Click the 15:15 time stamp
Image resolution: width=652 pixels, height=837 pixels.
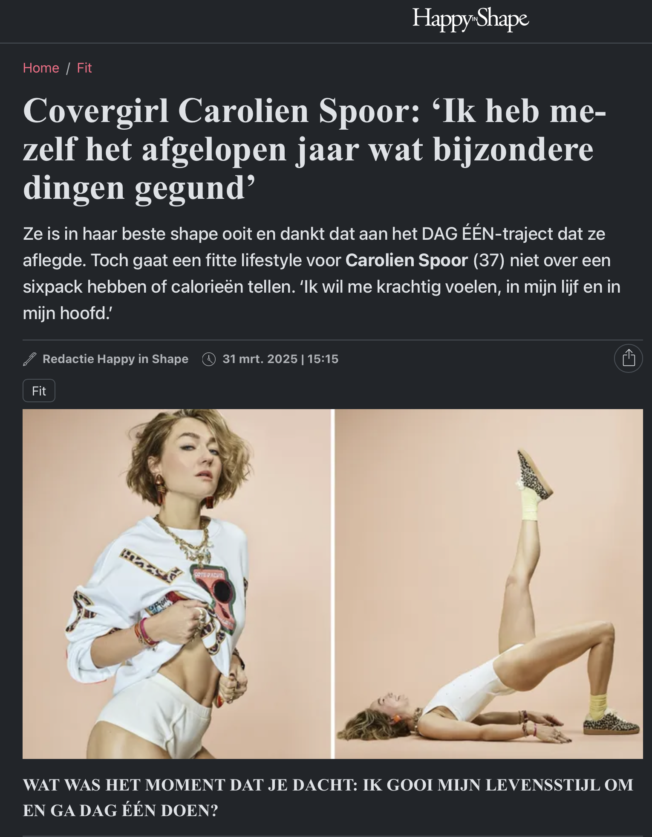[x=323, y=359]
